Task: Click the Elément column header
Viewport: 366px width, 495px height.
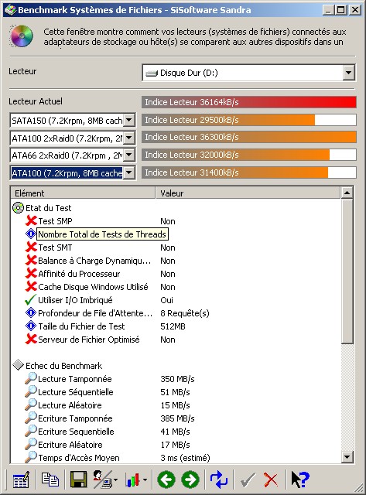Action: [83, 193]
